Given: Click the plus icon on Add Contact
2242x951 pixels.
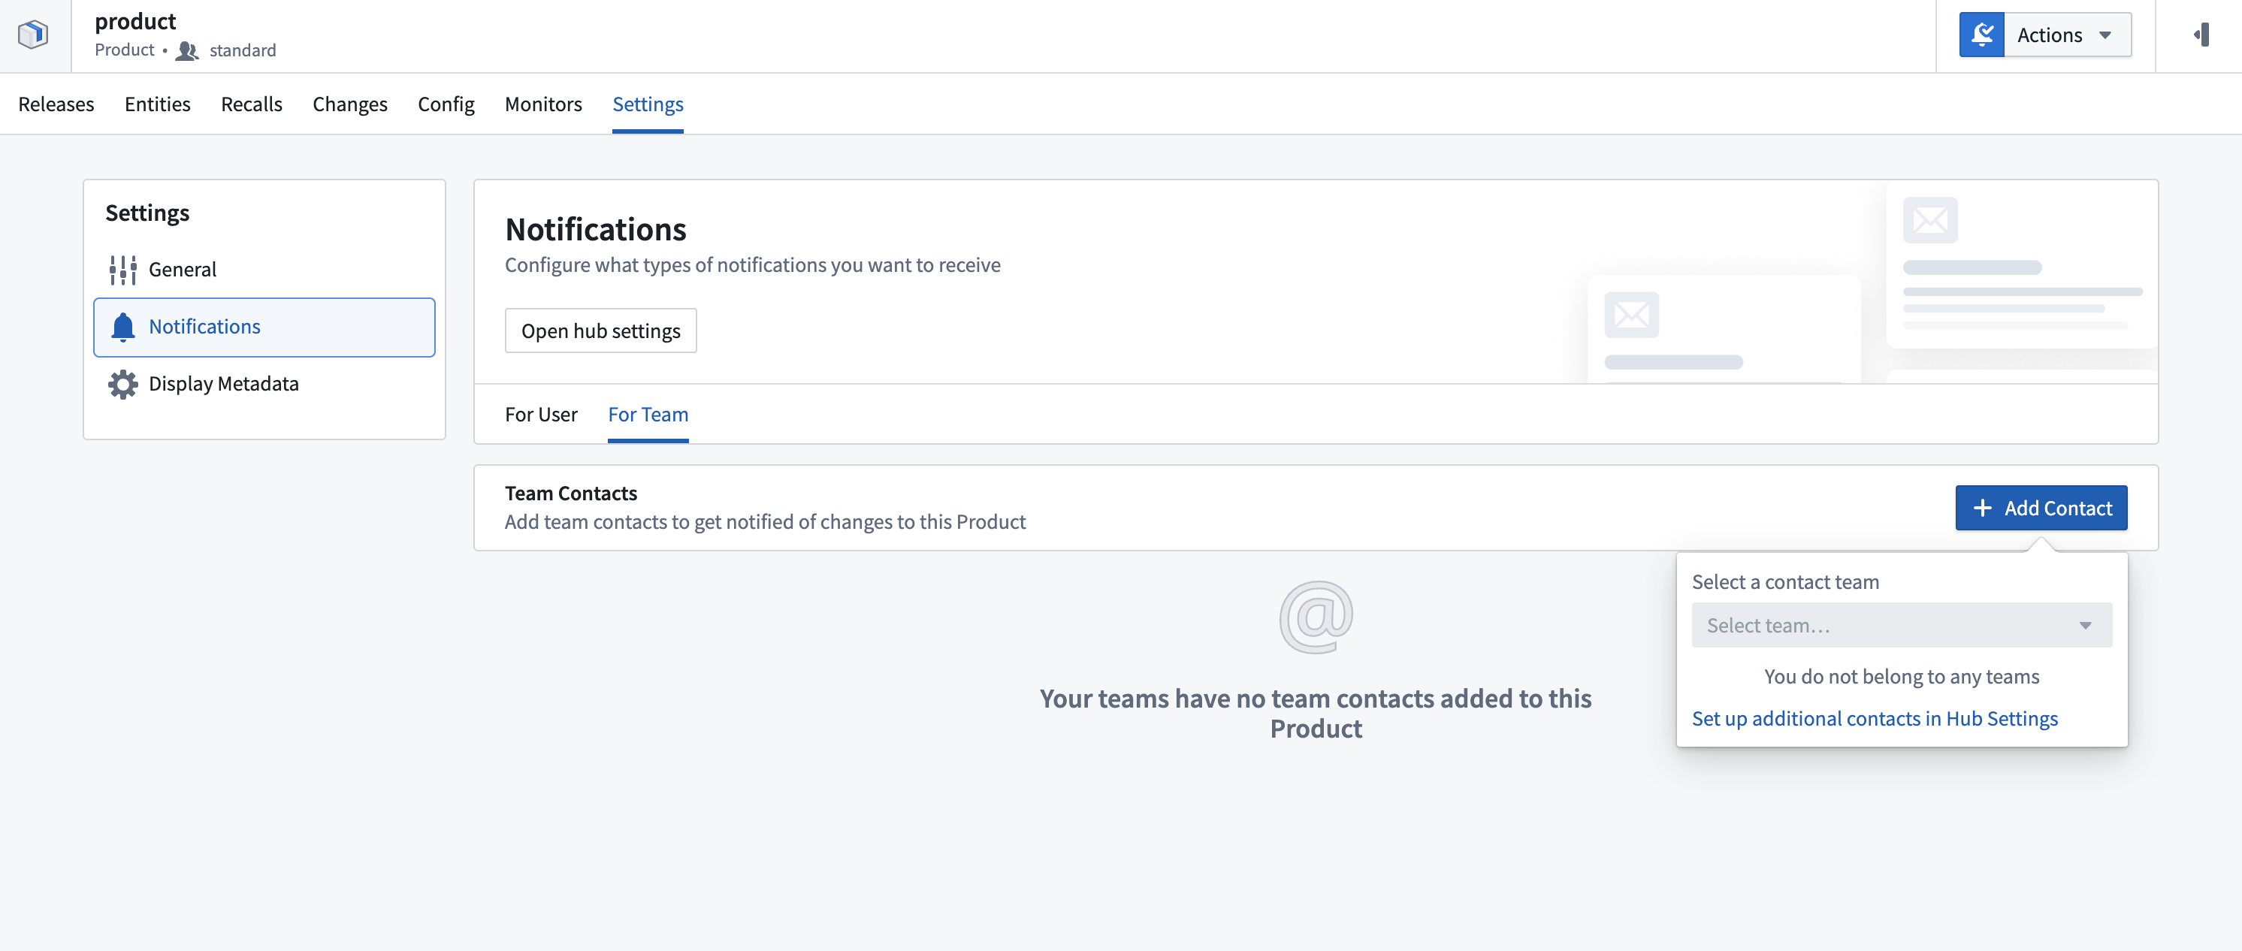Looking at the screenshot, I should click(1982, 508).
